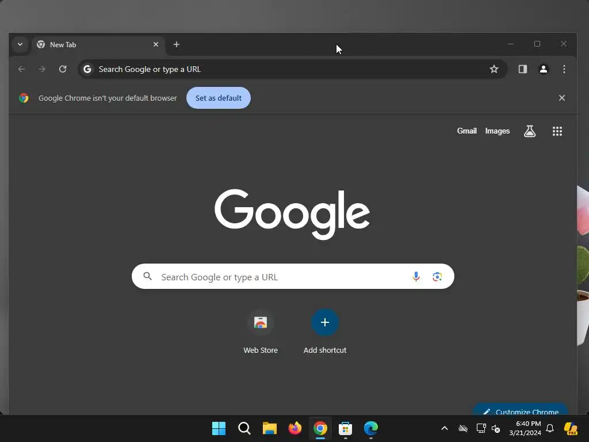Reload the current page
The width and height of the screenshot is (589, 442).
click(63, 69)
